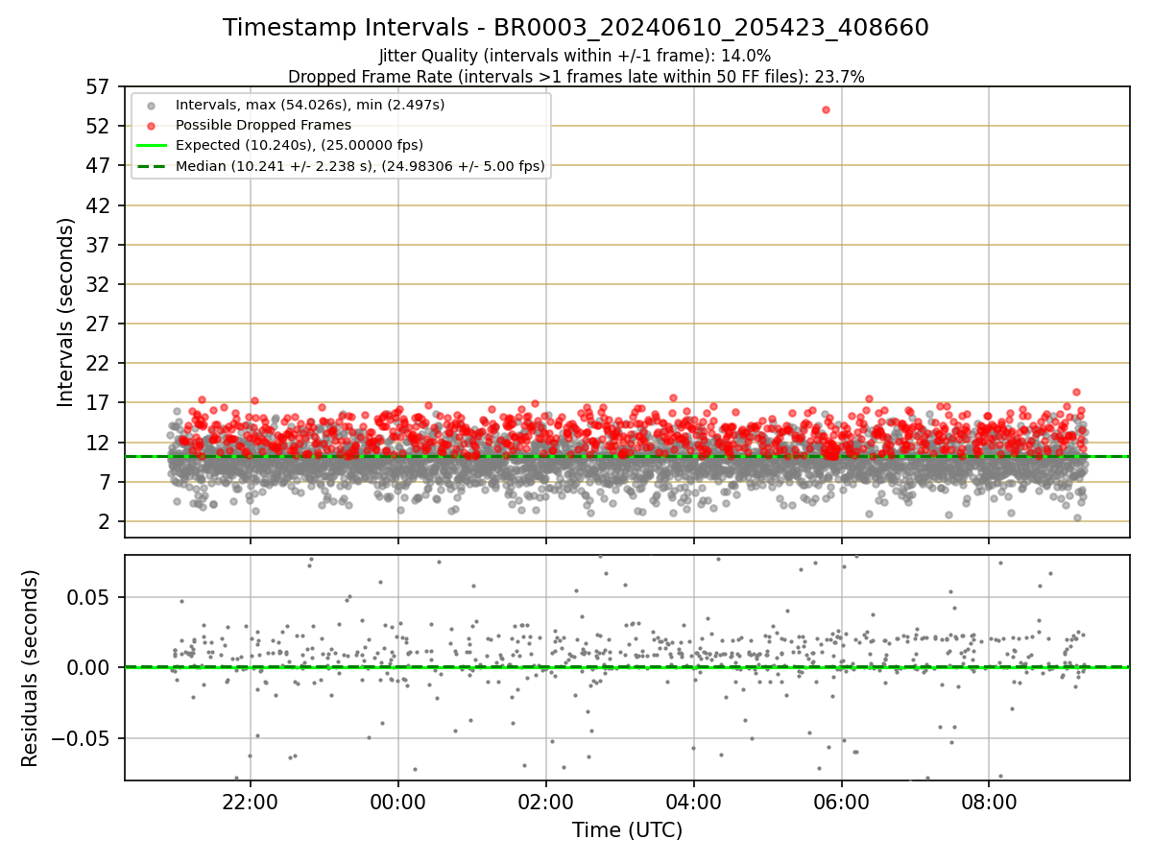The height and width of the screenshot is (864, 1152).
Task: Click legend entry Expected (10.240s)
Action: (300, 145)
